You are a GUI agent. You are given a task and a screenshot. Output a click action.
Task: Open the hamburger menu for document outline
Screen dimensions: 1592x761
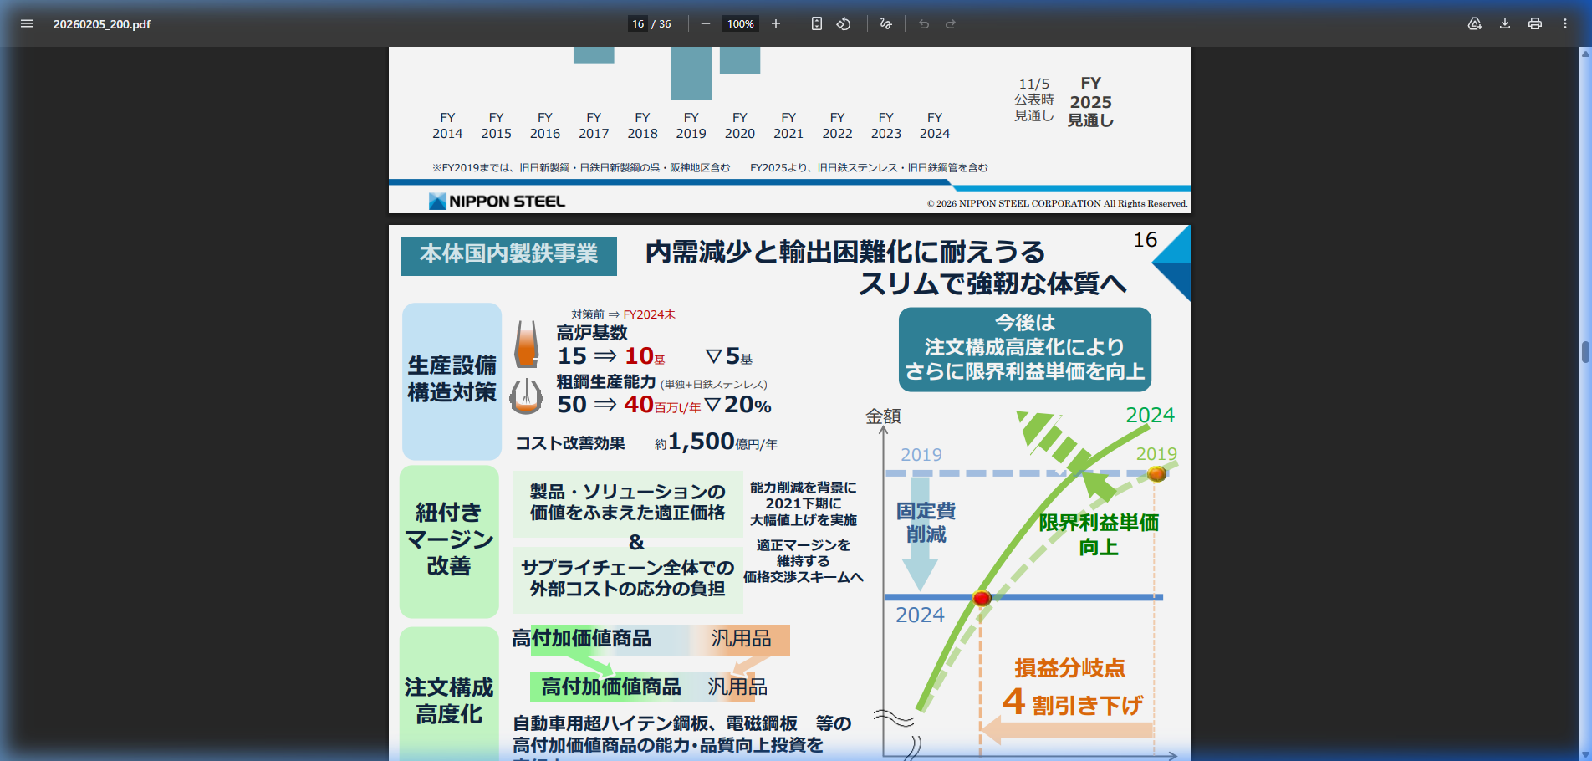tap(26, 23)
